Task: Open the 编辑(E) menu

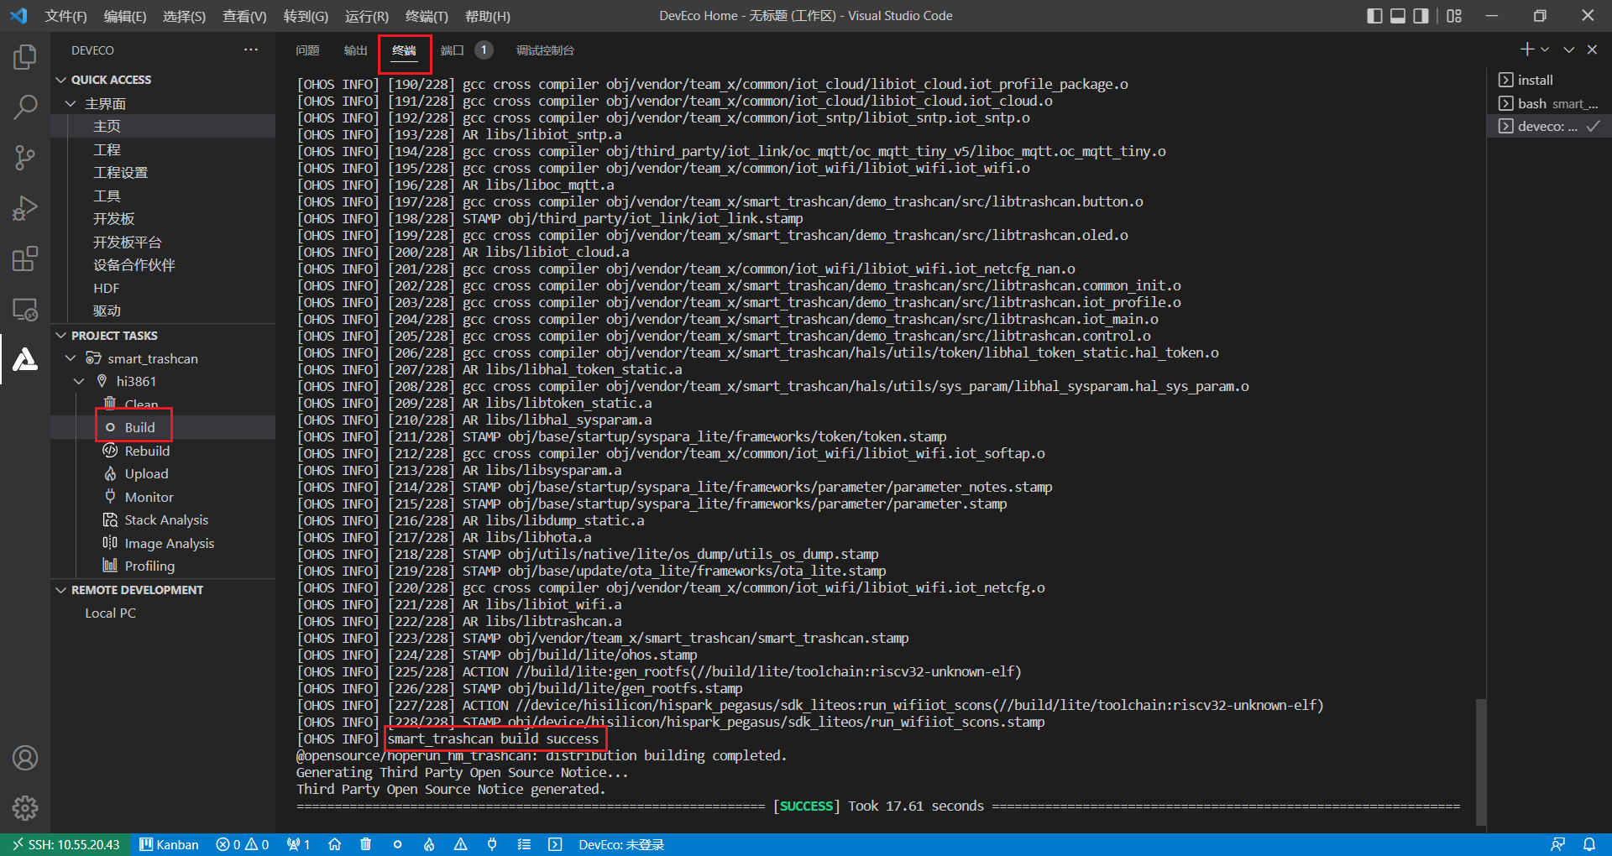Action: pyautogui.click(x=125, y=16)
